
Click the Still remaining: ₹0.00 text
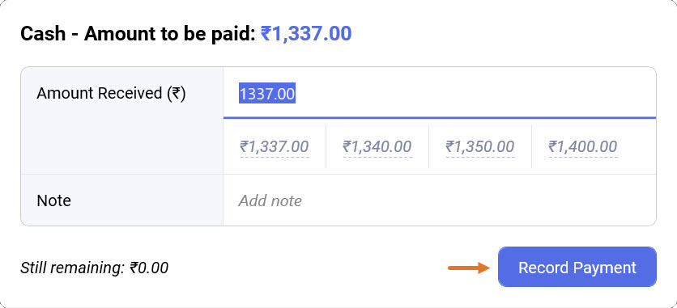tap(94, 268)
